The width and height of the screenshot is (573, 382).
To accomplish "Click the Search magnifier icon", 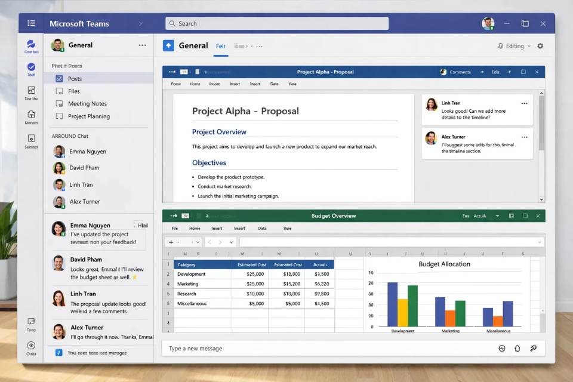I will (172, 23).
